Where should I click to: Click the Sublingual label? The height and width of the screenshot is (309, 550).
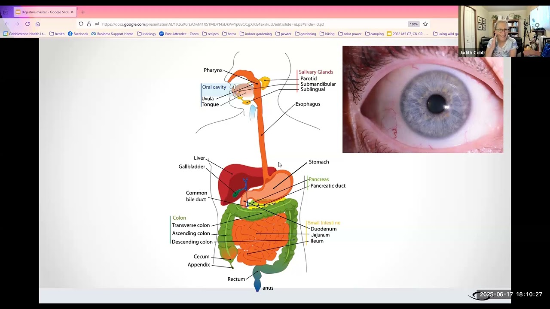312,89
